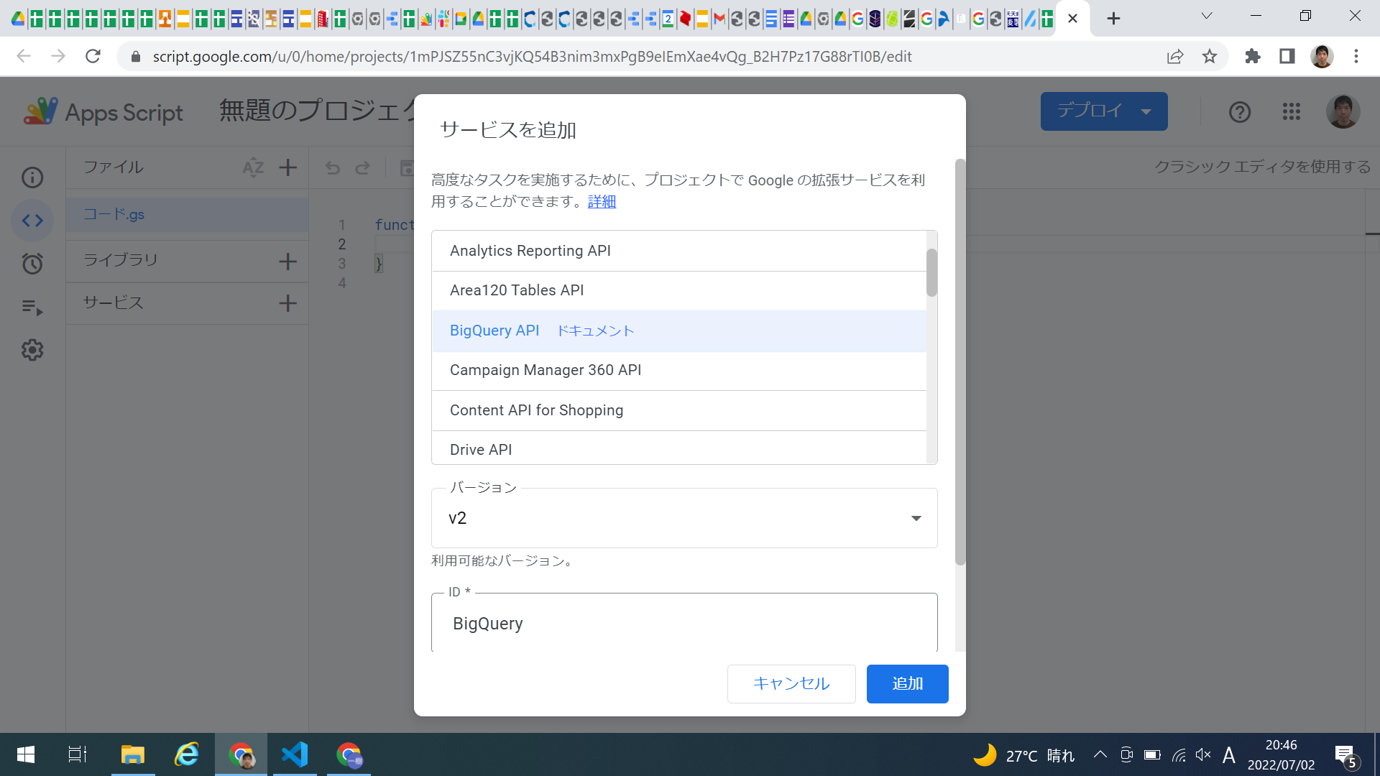Switch to the editor code icon in sidebar
The height and width of the screenshot is (776, 1380).
(32, 221)
